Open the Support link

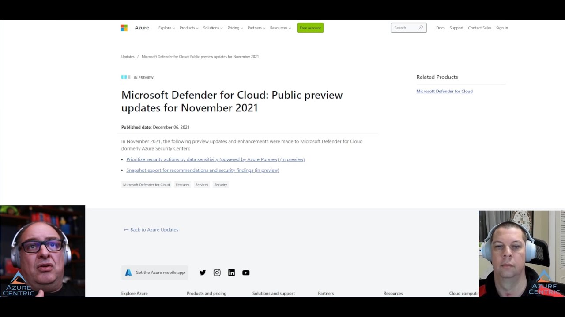(x=456, y=28)
